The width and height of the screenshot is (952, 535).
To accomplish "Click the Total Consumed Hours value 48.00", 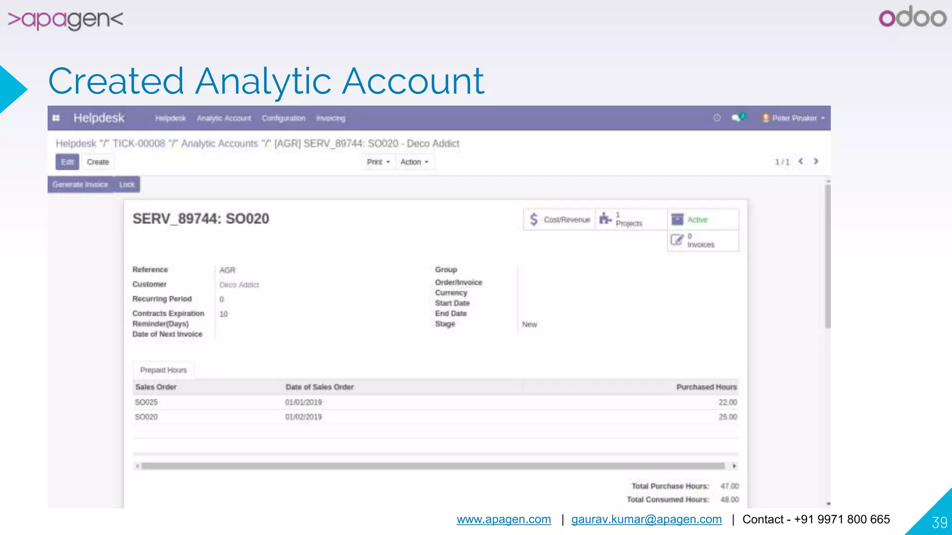I will tap(729, 500).
